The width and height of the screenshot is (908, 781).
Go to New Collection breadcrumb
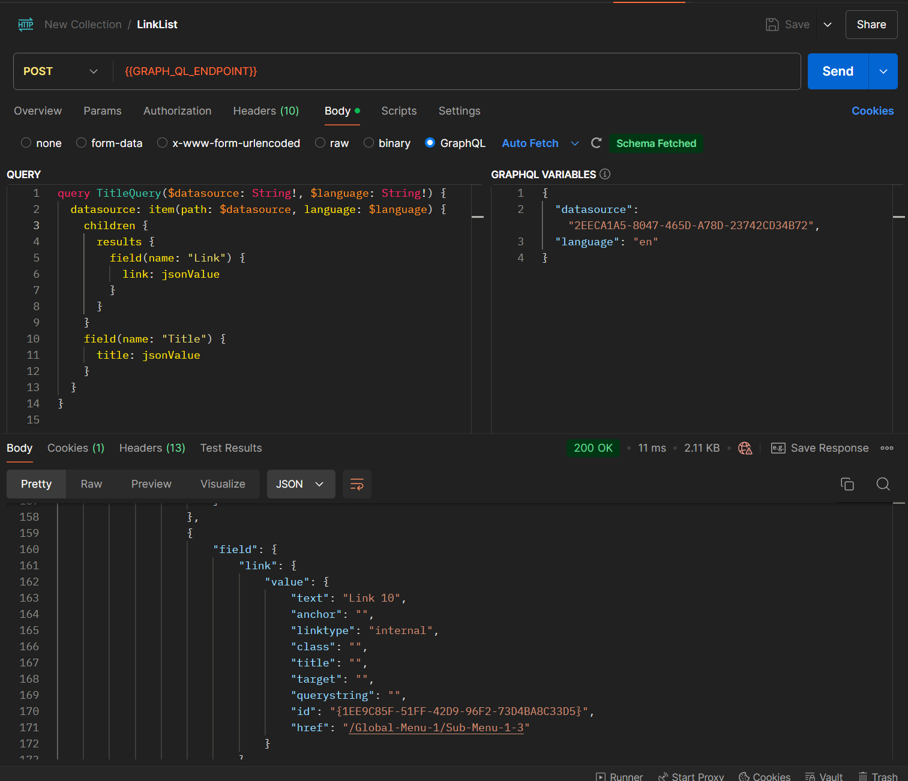(83, 25)
